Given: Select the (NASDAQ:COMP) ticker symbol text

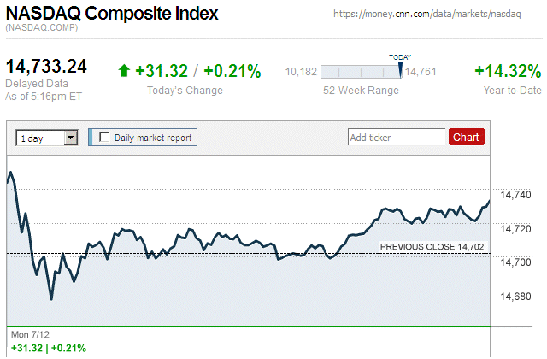Looking at the screenshot, I should click(x=41, y=29).
